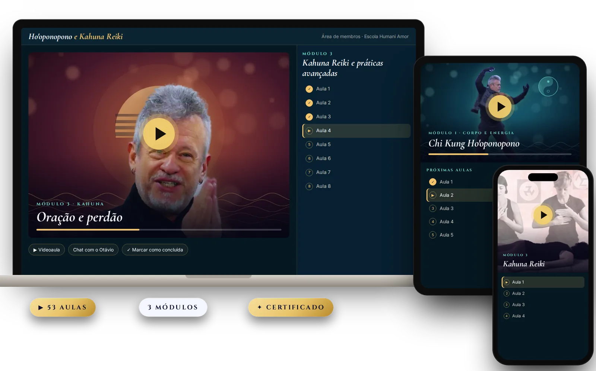
Task: Play the Oração e perdão video on laptop
Action: pyautogui.click(x=159, y=134)
